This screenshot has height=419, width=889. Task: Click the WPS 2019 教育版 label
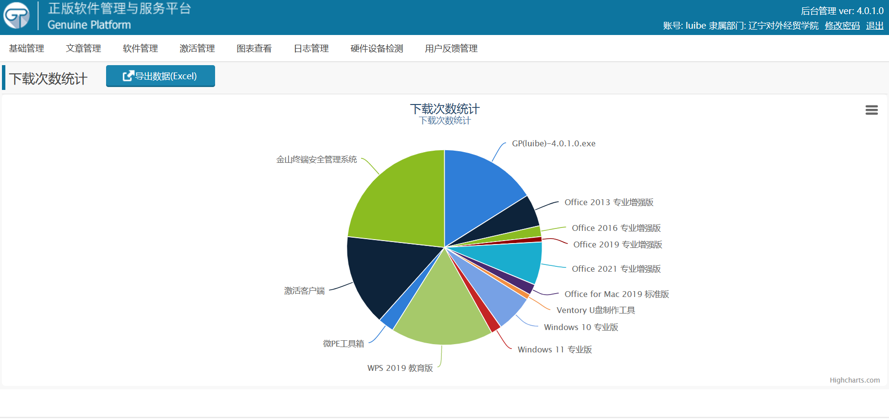pos(400,368)
